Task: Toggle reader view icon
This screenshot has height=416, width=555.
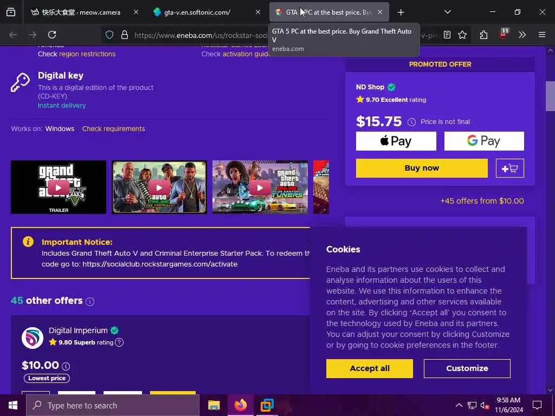Action: pyautogui.click(x=447, y=35)
